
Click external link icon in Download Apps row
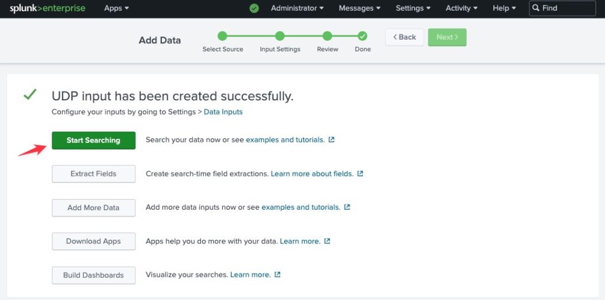pos(327,241)
